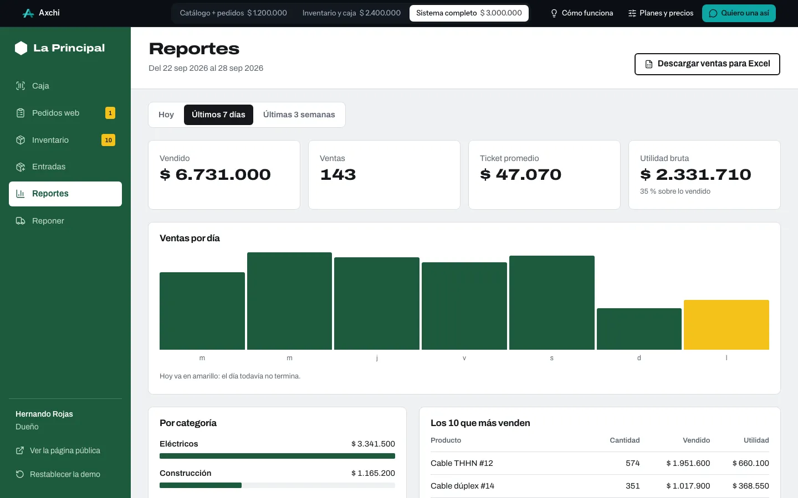
Task: Open Planes y precios
Action: tap(661, 13)
